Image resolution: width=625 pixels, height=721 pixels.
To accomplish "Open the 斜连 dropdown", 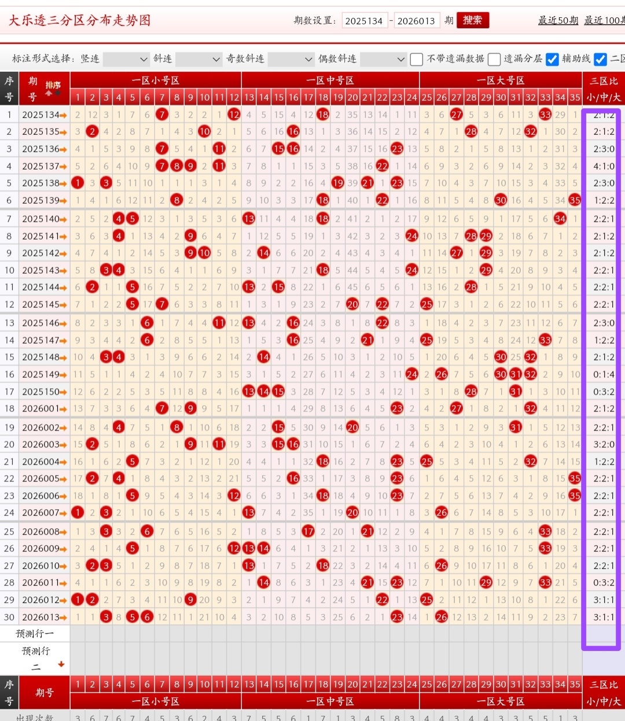I will click(198, 59).
